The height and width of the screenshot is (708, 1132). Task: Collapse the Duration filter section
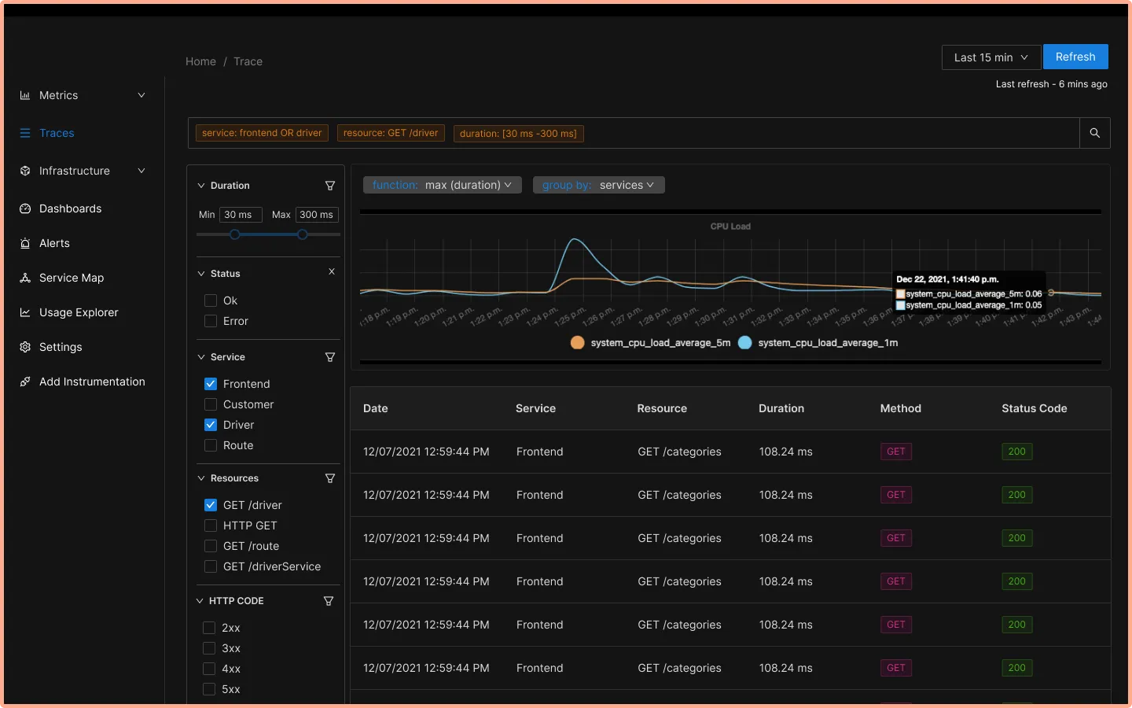(201, 186)
